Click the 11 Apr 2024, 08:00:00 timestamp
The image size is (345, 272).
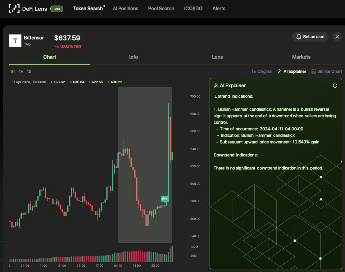29,82
